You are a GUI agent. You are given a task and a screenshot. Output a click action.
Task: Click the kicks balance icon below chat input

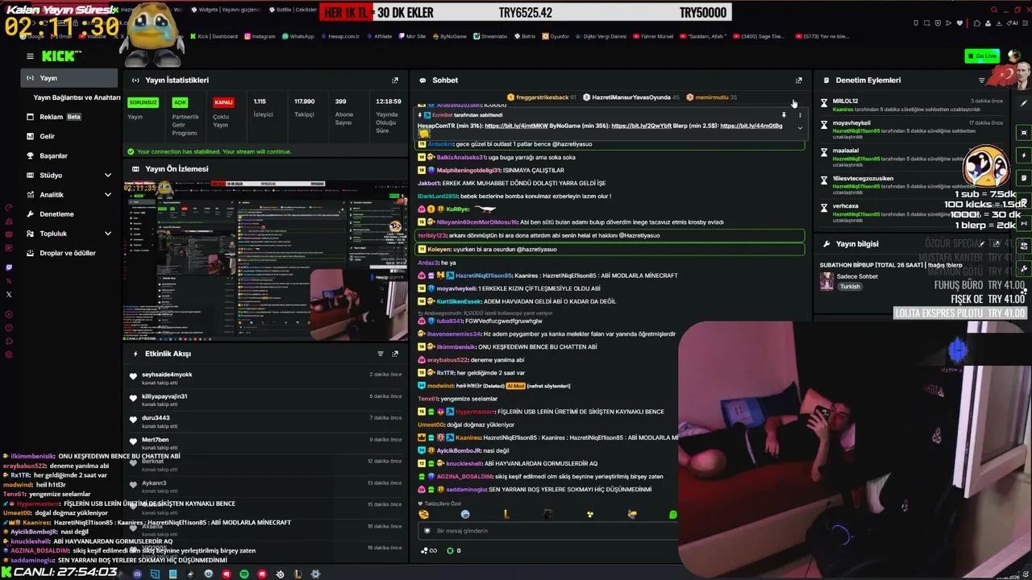click(451, 551)
